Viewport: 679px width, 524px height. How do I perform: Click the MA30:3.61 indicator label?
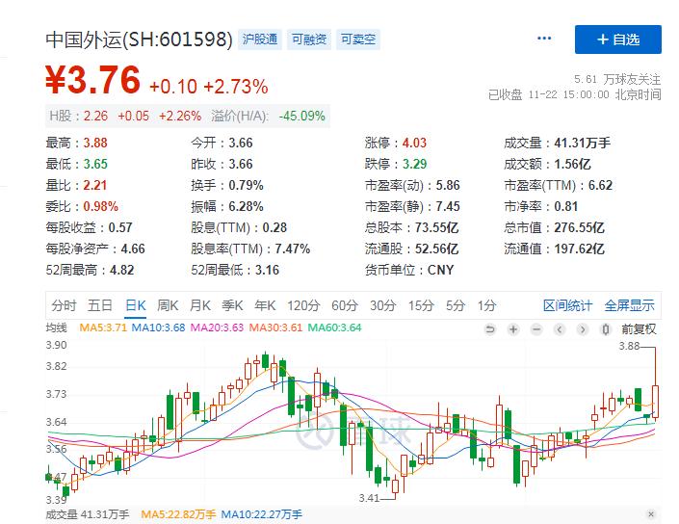click(275, 327)
